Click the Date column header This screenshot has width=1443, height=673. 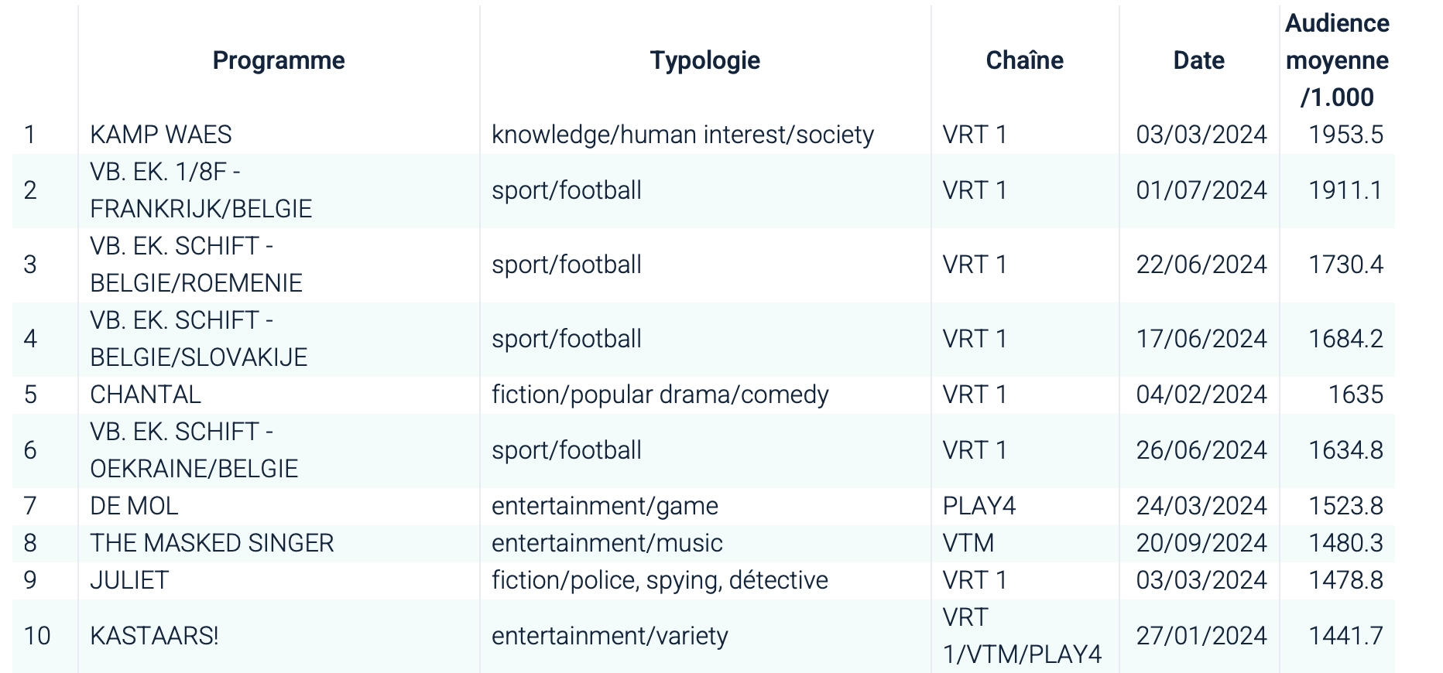pos(1198,60)
